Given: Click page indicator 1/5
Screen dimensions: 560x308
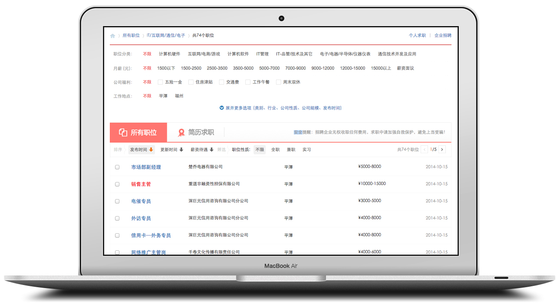Looking at the screenshot, I should tap(433, 150).
